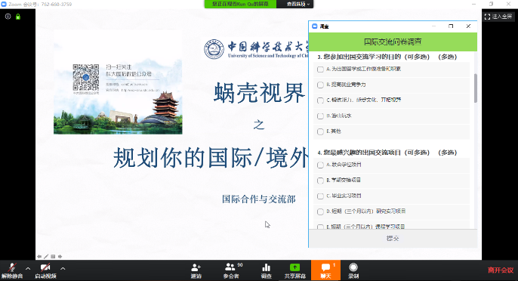Open the Participants list icon
Viewport: 518px width, 281px height.
click(x=230, y=267)
